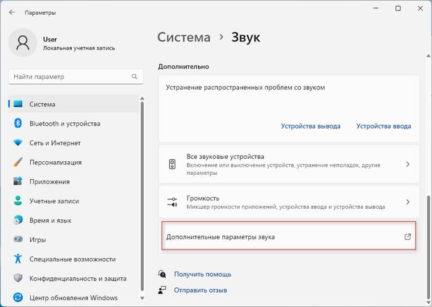Click the main page scrollbar up arrow

coord(428,56)
